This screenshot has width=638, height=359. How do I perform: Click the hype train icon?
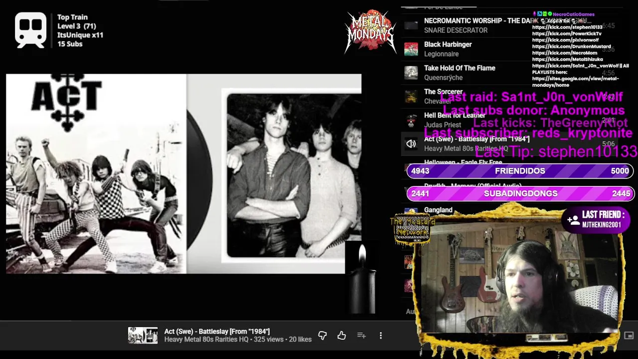tap(31, 30)
